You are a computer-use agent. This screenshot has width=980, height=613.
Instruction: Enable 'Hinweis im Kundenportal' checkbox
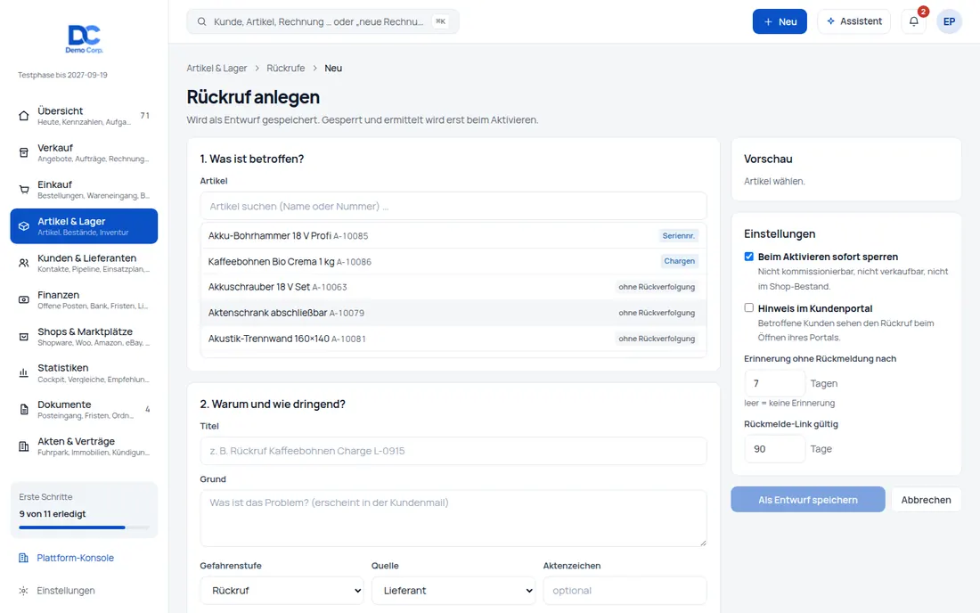tap(748, 308)
